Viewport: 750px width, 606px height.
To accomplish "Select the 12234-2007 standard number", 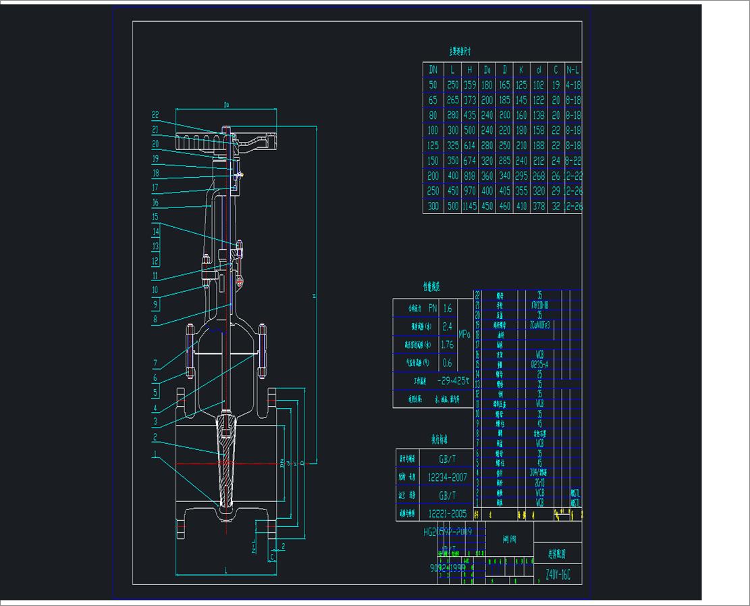I will pos(448,477).
